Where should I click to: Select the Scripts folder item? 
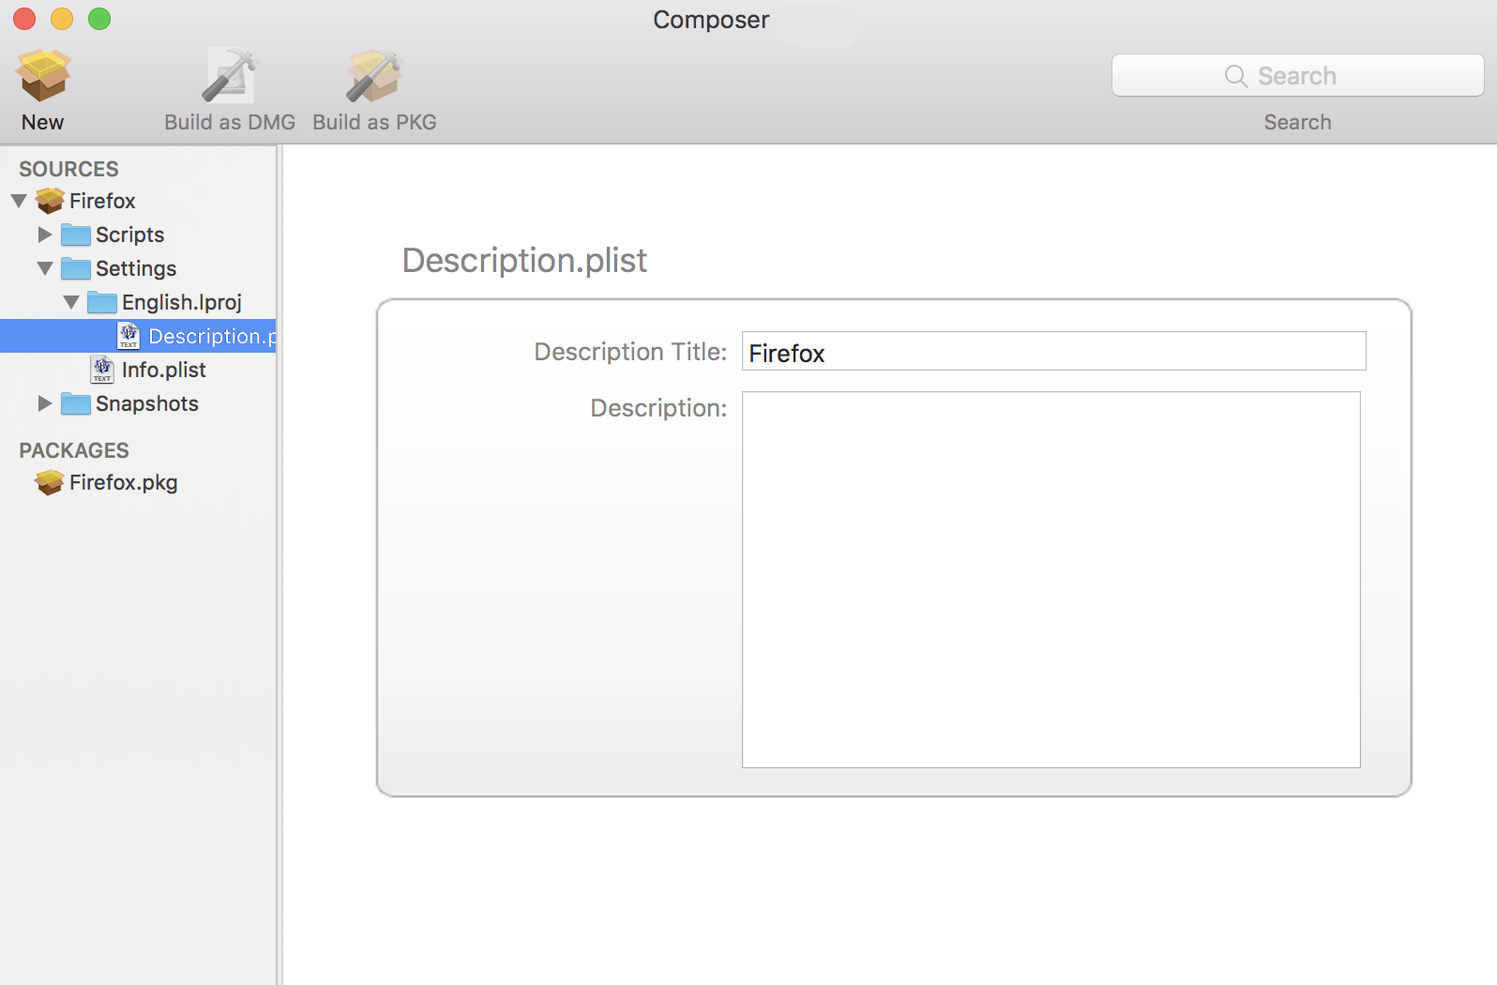[x=129, y=235]
